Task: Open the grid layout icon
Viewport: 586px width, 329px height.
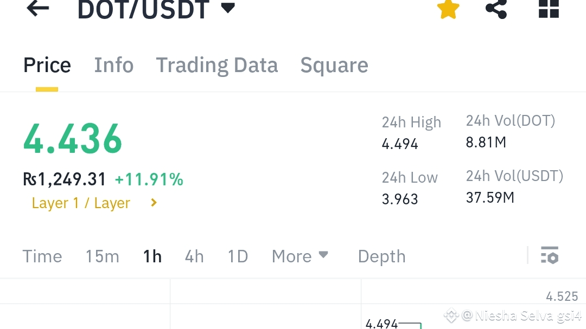Action: point(548,9)
